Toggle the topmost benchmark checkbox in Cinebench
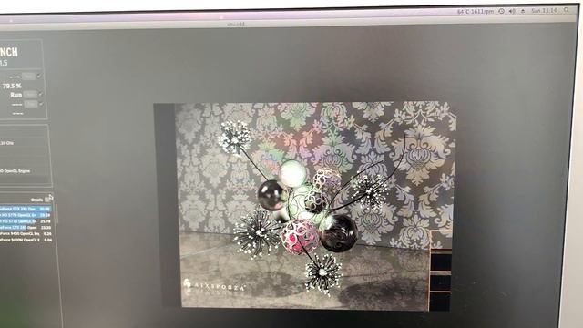This screenshot has height=328, width=583. tap(39, 76)
